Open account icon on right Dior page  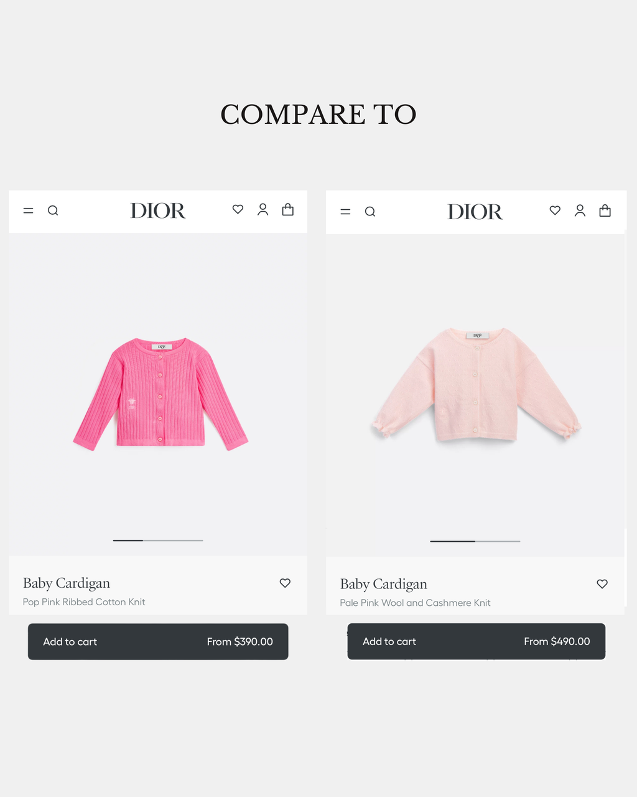tap(580, 211)
